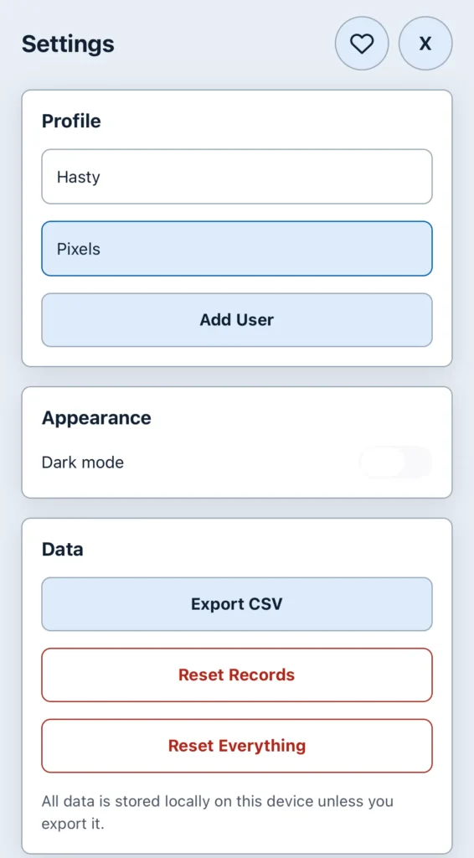Image resolution: width=474 pixels, height=858 pixels.
Task: Click the Reset Records button
Action: tap(237, 675)
